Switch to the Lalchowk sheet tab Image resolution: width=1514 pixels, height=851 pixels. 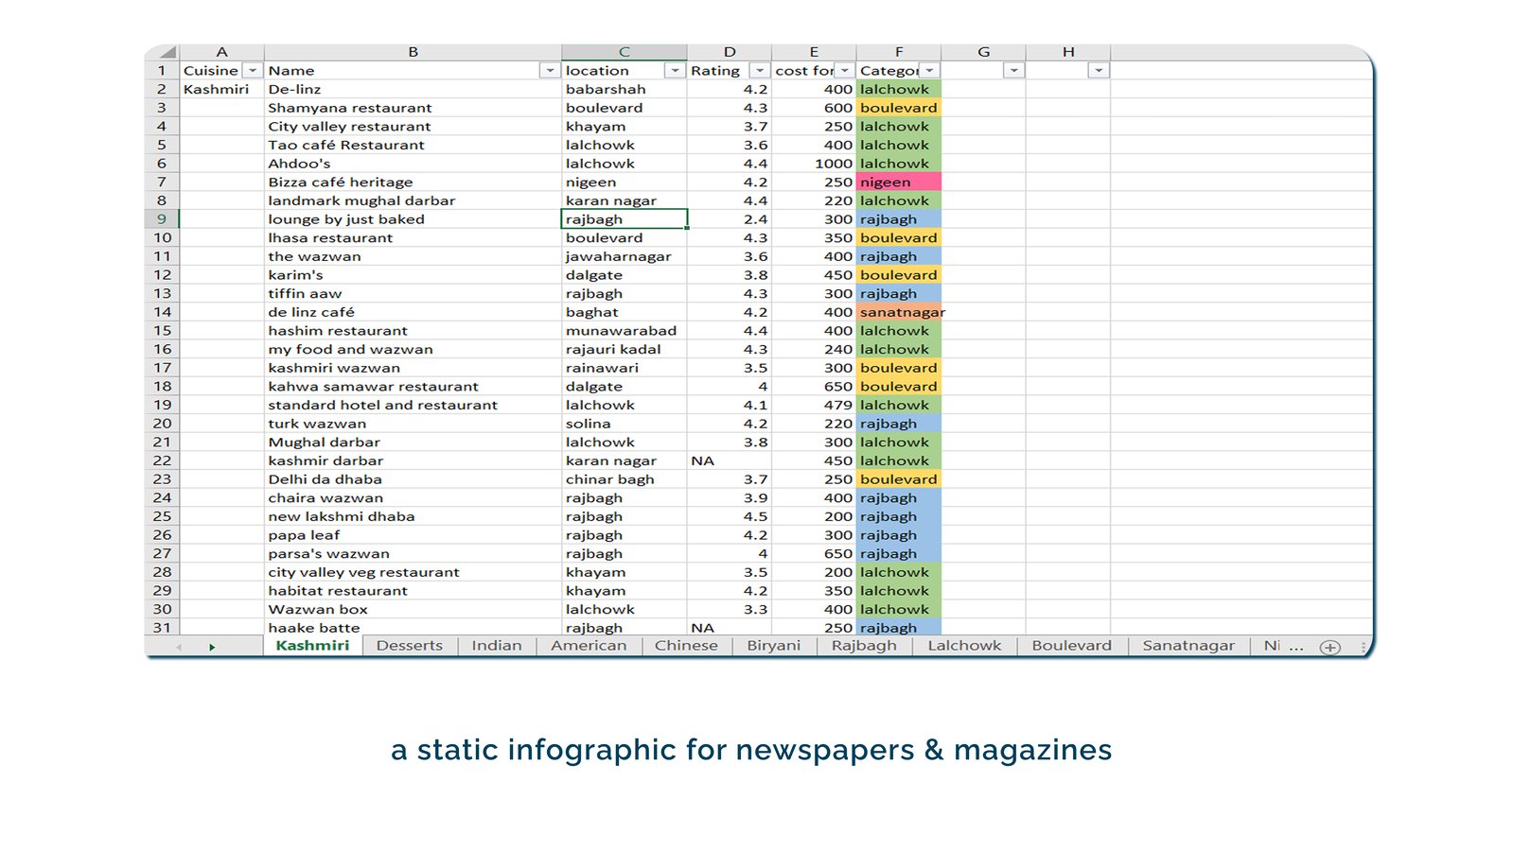964,646
